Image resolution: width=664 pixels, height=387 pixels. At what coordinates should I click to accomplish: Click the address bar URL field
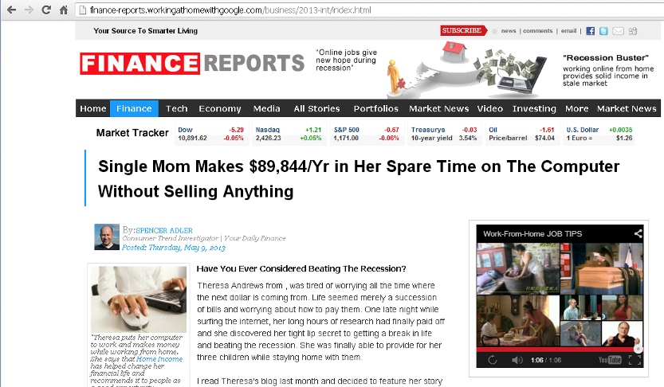[x=368, y=10]
